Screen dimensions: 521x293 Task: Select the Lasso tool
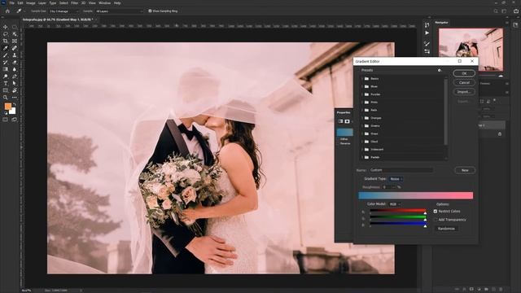(6, 34)
